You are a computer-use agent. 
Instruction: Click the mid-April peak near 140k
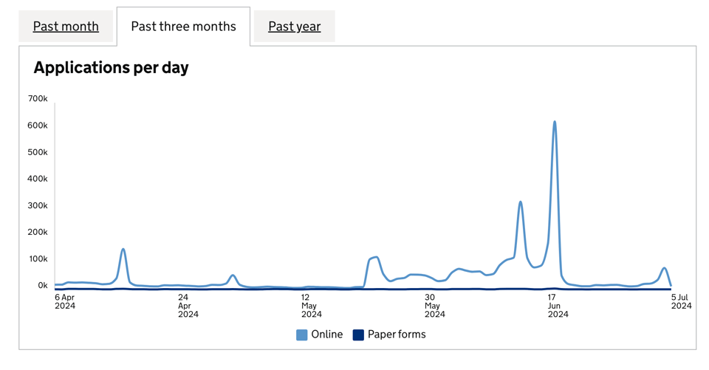pyautogui.click(x=123, y=250)
